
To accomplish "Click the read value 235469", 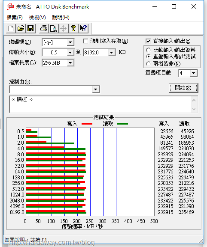I will coord(186,212).
